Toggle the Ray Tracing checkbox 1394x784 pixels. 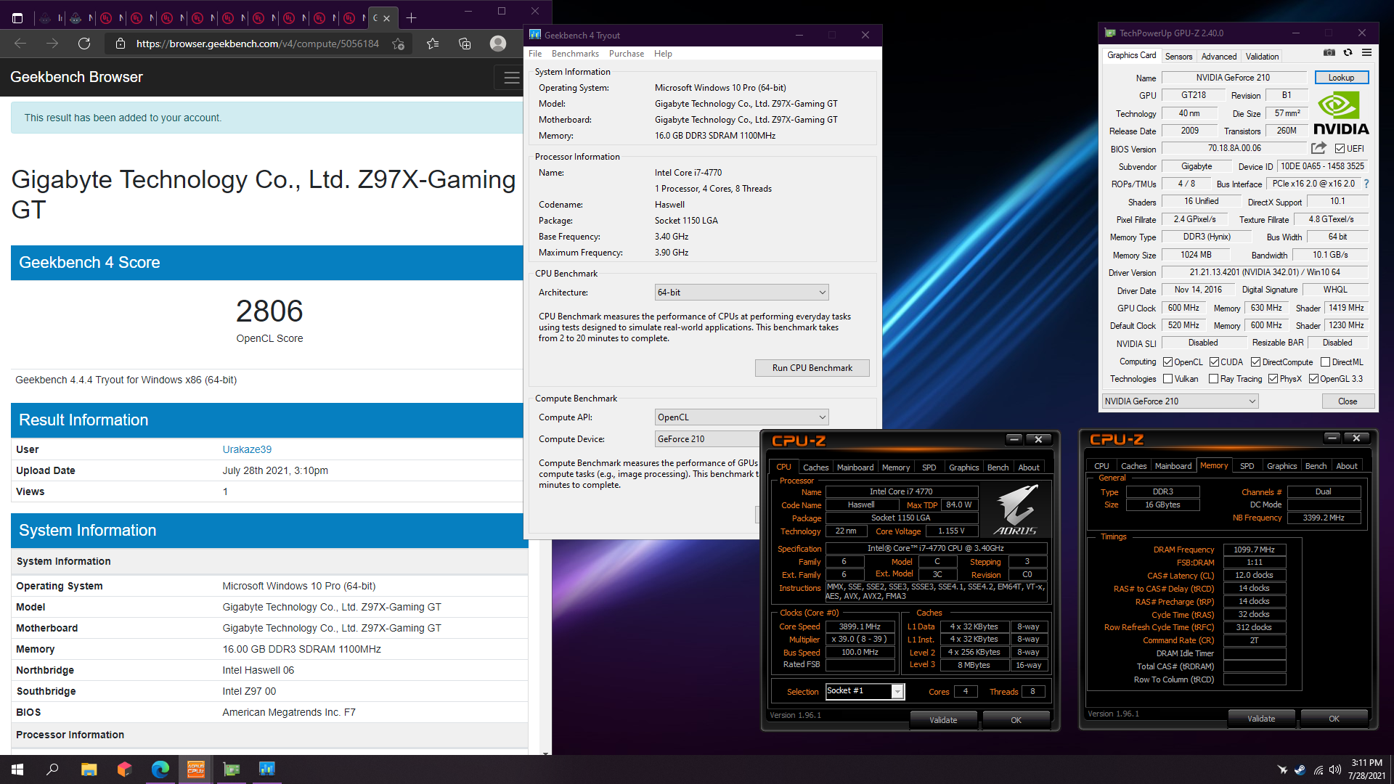1213,379
